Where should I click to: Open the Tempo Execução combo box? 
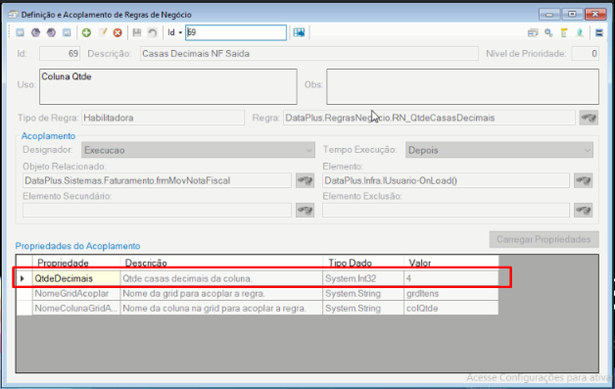point(499,150)
